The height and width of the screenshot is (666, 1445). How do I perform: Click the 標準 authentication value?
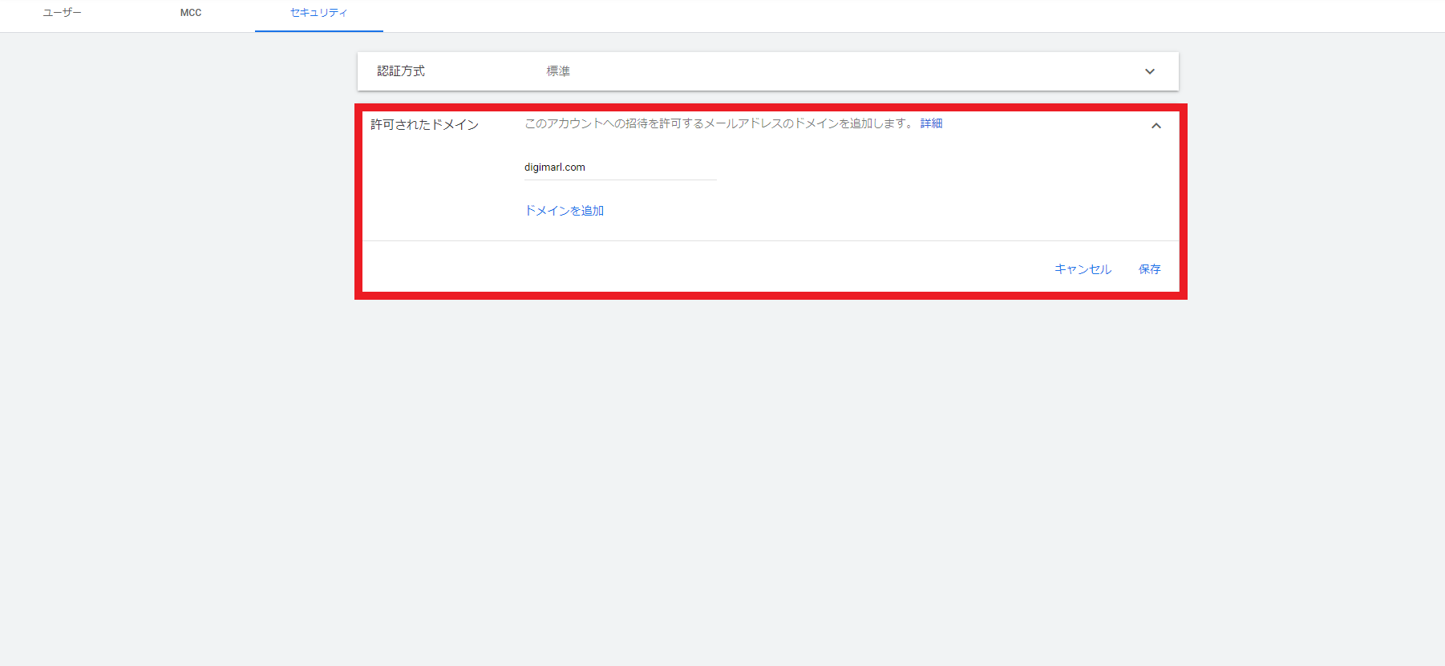click(558, 71)
